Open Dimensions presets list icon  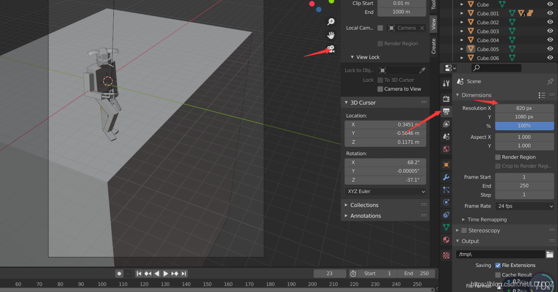point(542,95)
